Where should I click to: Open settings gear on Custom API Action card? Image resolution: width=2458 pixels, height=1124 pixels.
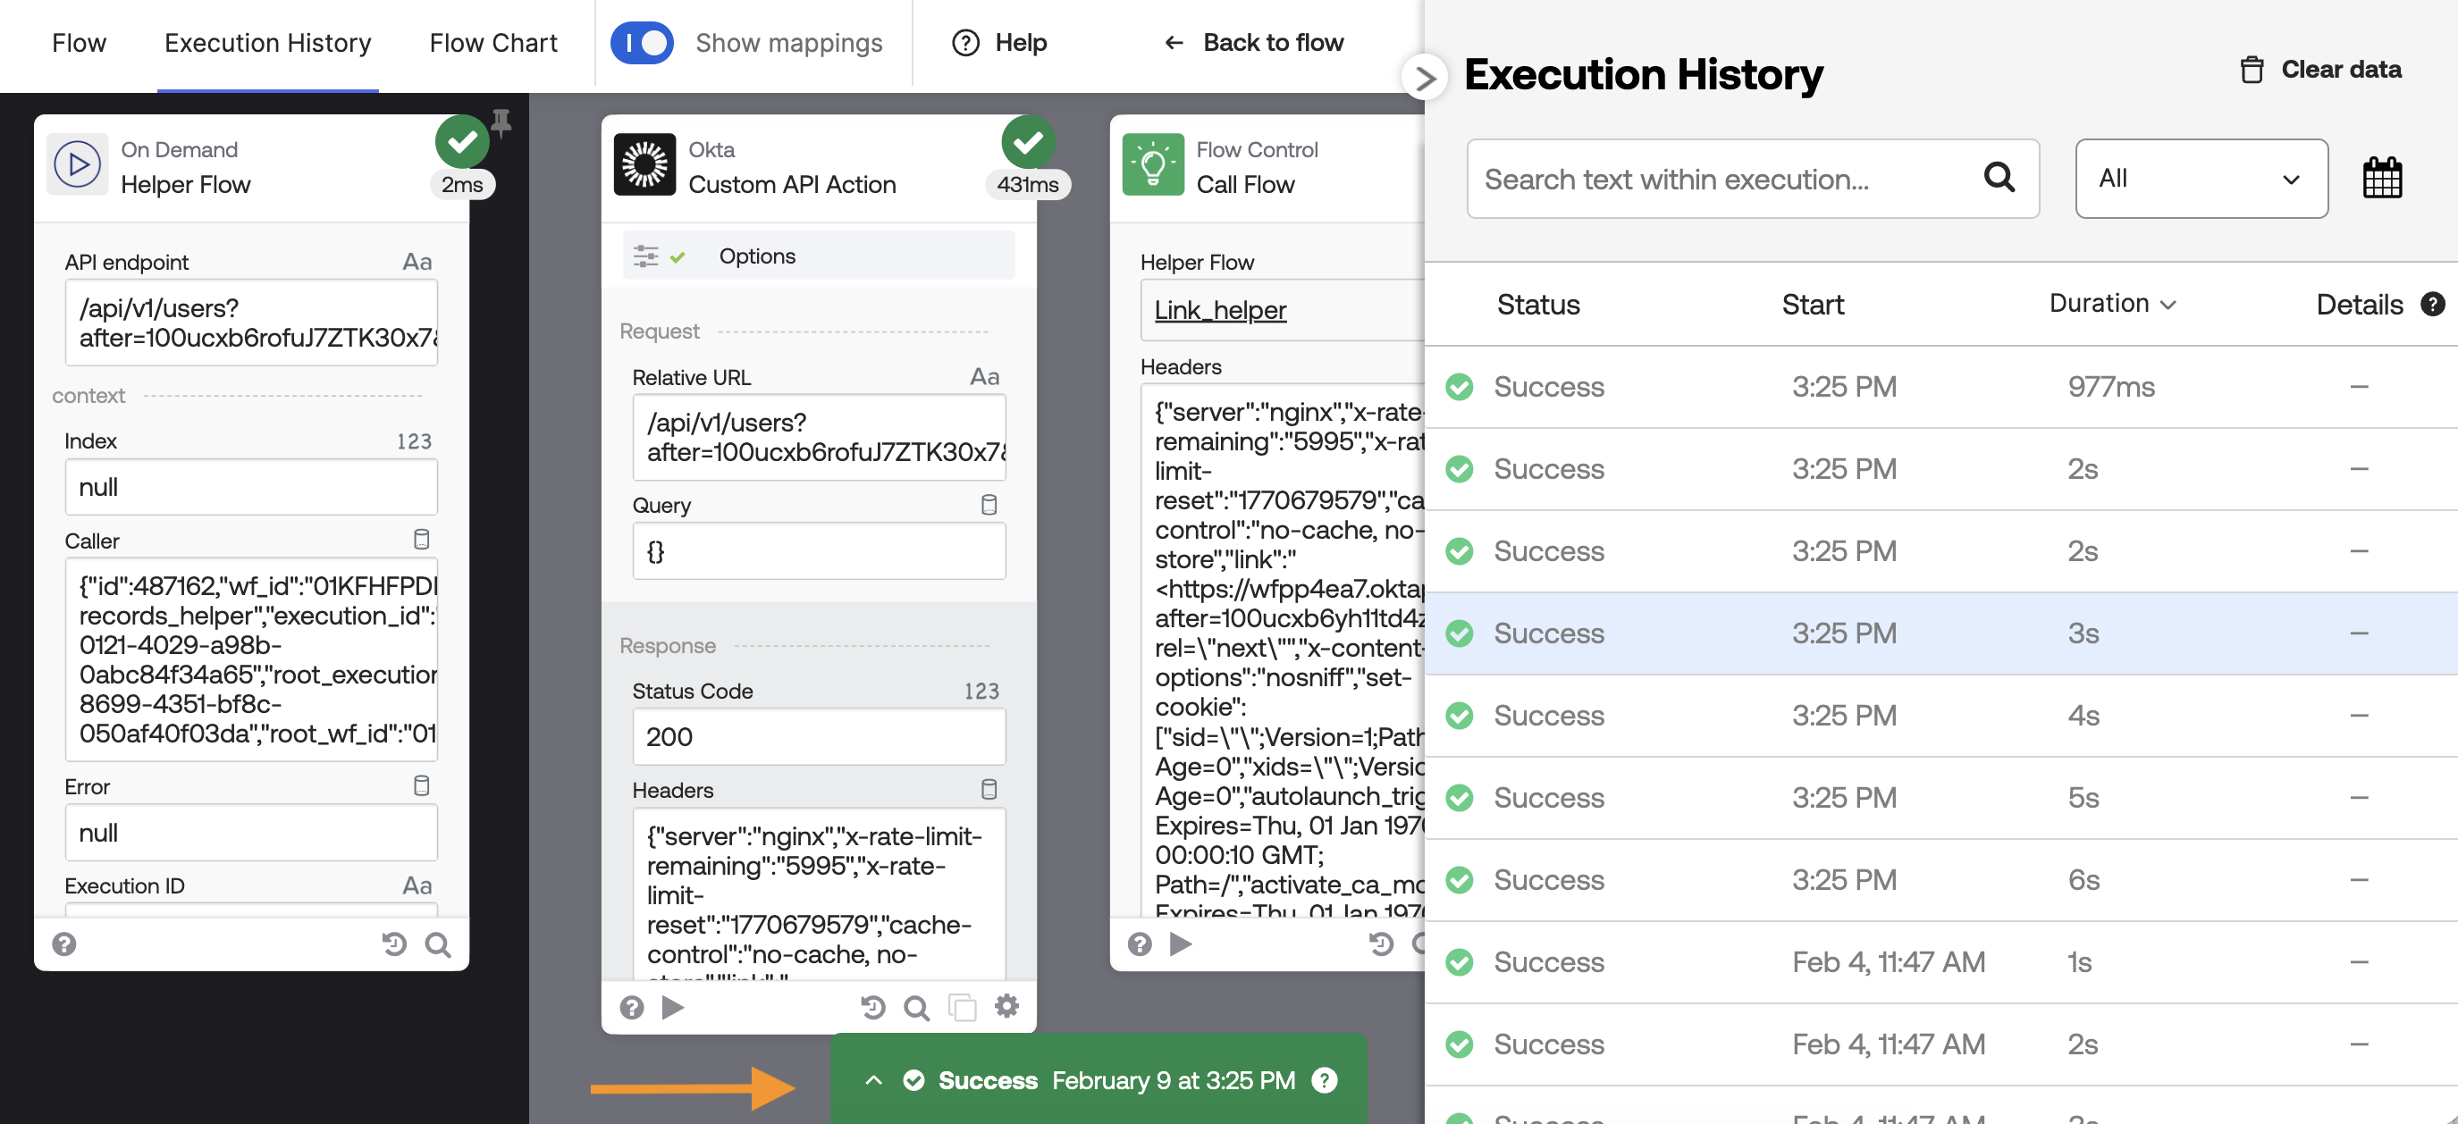coord(1006,1006)
